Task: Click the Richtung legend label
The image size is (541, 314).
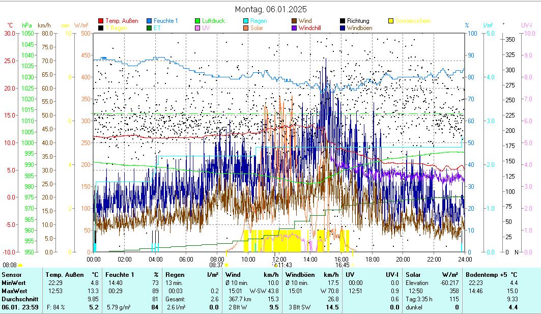Action: (358, 21)
